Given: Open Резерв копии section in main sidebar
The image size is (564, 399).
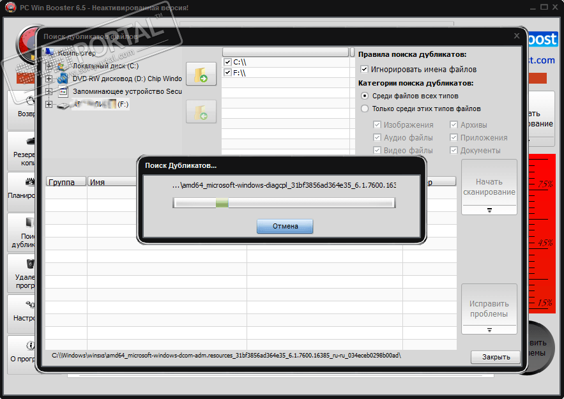Looking at the screenshot, I should pyautogui.click(x=22, y=151).
